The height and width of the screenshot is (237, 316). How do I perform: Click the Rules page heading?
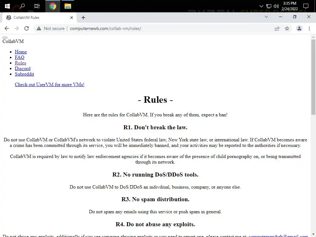156,100
